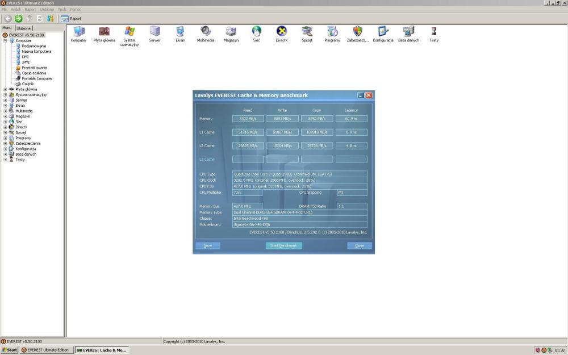This screenshot has height=355, width=568.
Task: Open the Płyta główna category icon
Action: [105, 32]
